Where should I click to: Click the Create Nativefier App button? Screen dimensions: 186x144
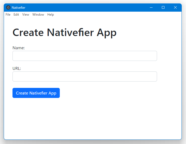coord(36,93)
